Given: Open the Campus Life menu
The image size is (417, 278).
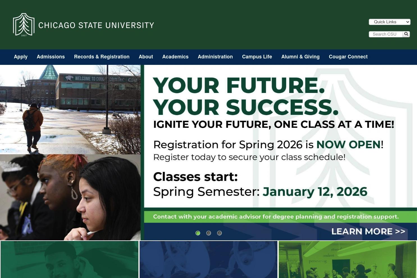Looking at the screenshot, I should point(257,57).
